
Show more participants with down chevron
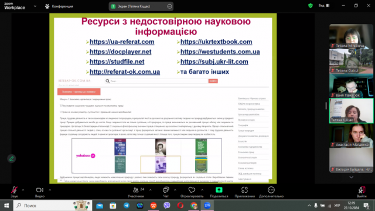pyautogui.click(x=351, y=177)
